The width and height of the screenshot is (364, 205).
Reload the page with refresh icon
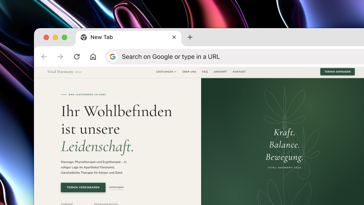[77, 57]
